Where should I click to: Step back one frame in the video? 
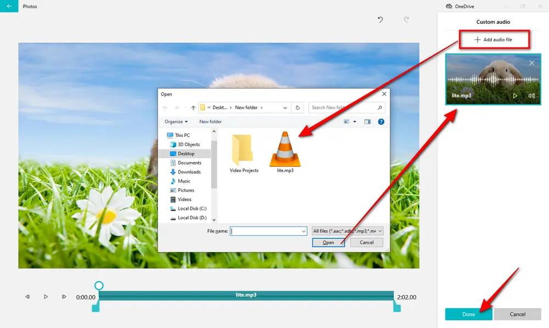click(x=27, y=297)
